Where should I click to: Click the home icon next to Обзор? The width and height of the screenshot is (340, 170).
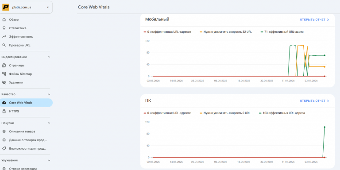click(4, 20)
